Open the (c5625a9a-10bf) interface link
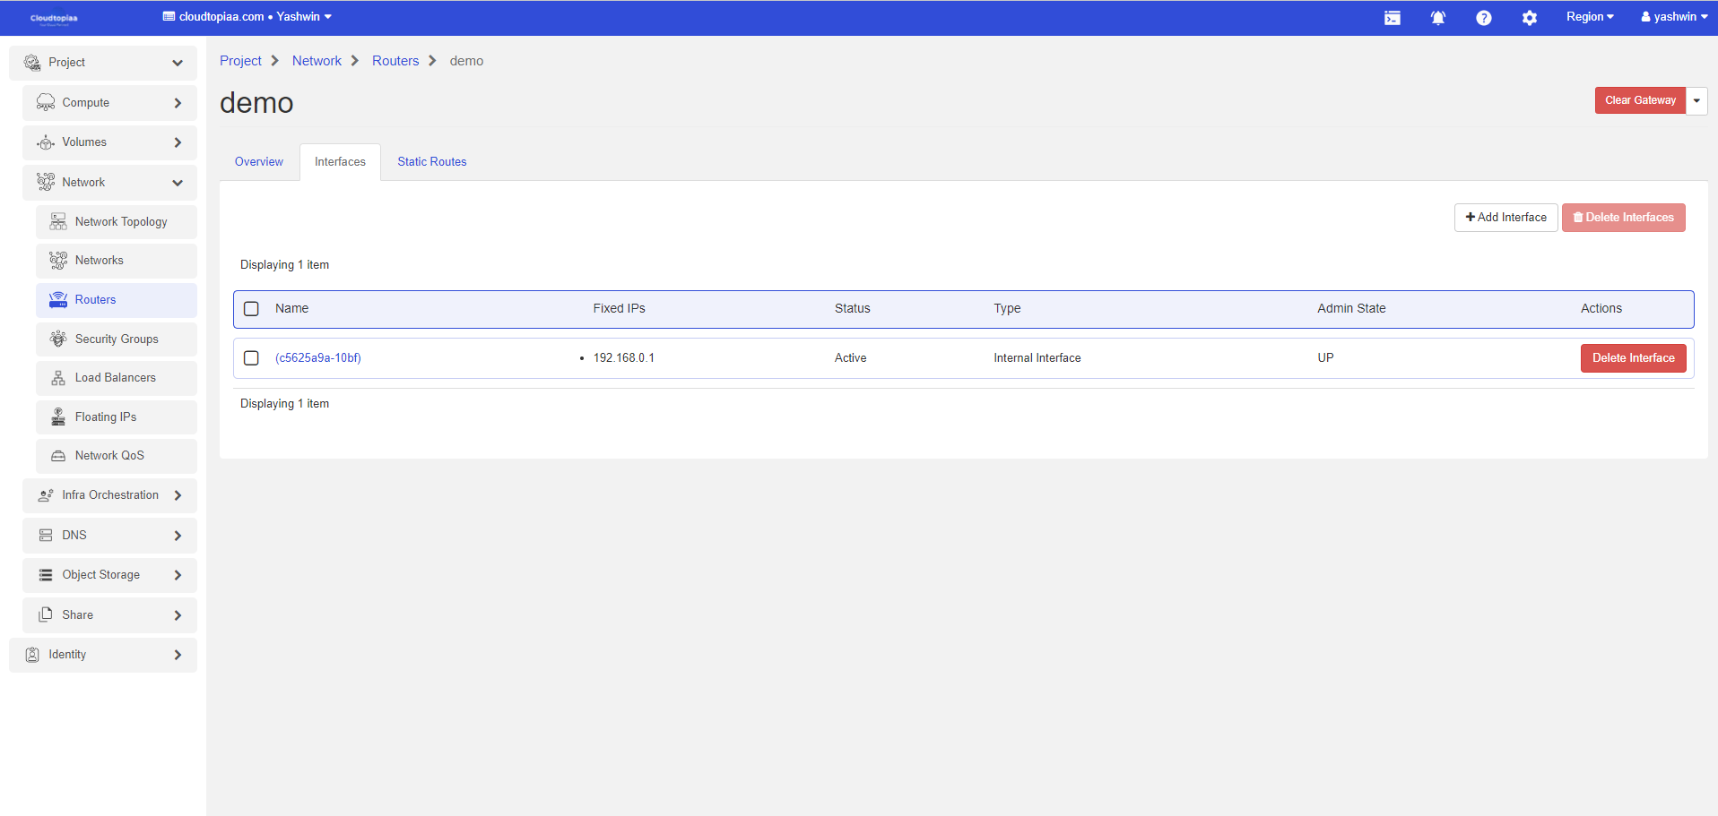Viewport: 1718px width, 816px height. (318, 358)
